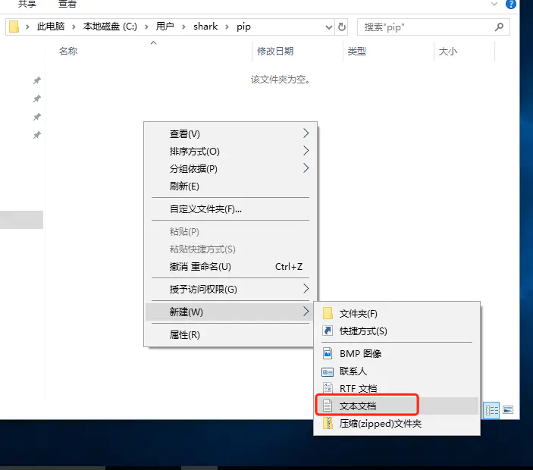Create a new BMP 图像

click(397, 354)
